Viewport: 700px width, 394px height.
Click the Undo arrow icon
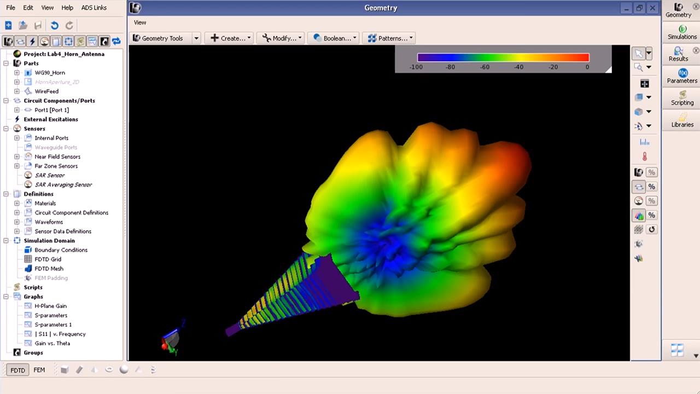coord(54,25)
